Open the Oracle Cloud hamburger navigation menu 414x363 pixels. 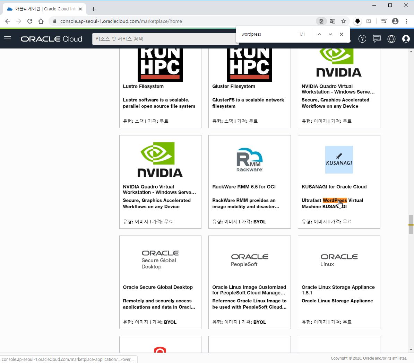8,39
